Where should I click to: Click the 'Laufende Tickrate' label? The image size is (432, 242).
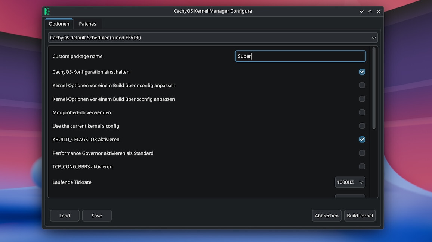click(72, 182)
